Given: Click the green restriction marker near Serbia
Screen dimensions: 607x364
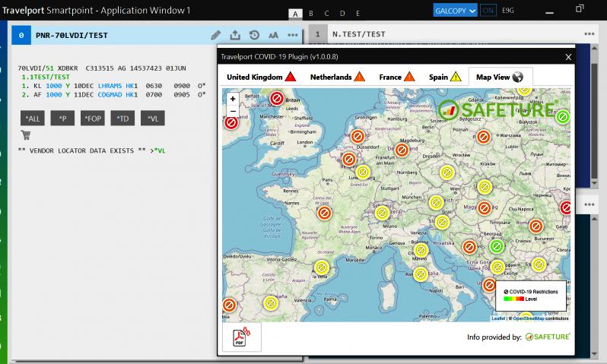Looking at the screenshot, I should (497, 246).
